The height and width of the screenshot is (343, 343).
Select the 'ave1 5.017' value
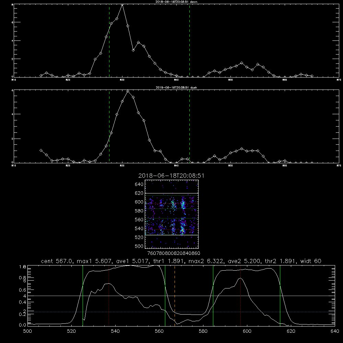coord(134,261)
